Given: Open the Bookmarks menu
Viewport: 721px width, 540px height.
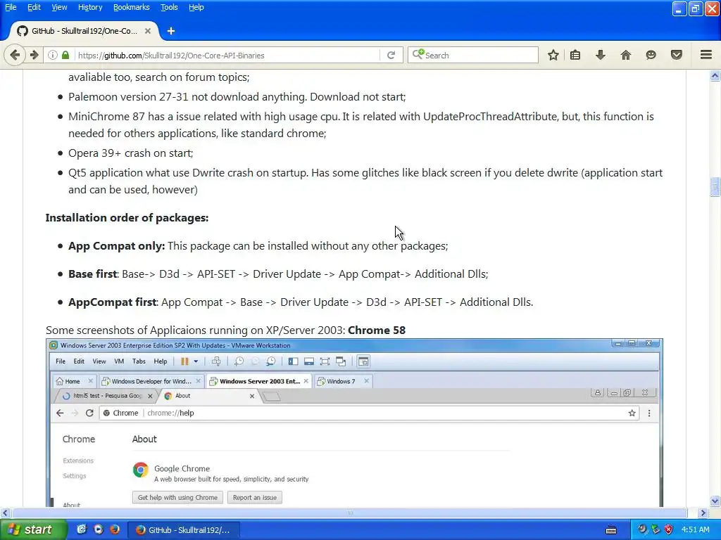Looking at the screenshot, I should point(132,7).
